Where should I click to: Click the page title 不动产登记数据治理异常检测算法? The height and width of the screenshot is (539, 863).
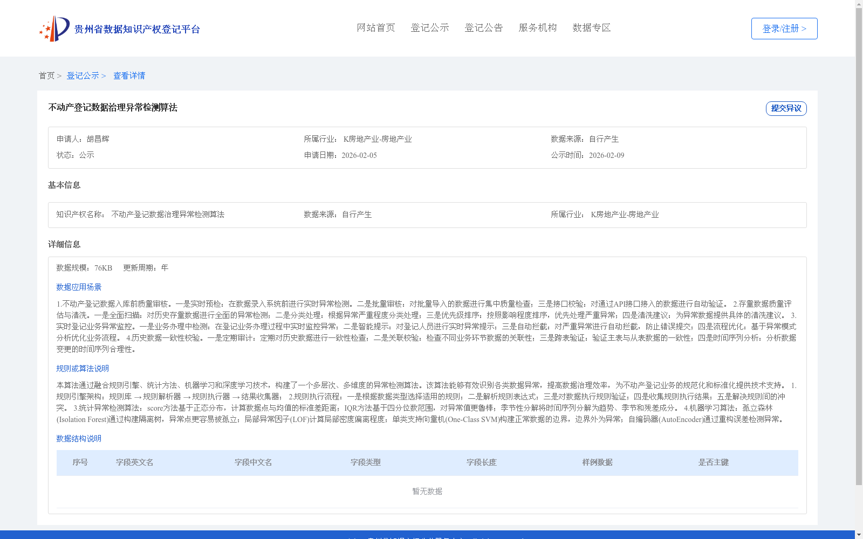pos(113,108)
